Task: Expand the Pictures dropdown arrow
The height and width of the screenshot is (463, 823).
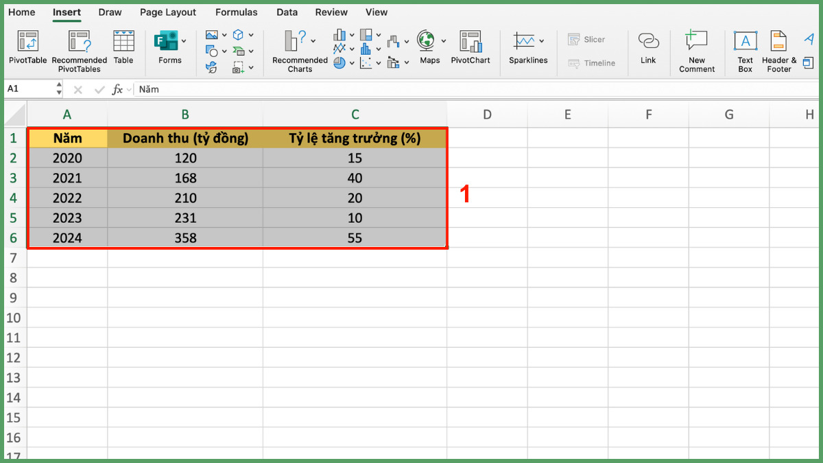Action: [x=224, y=35]
